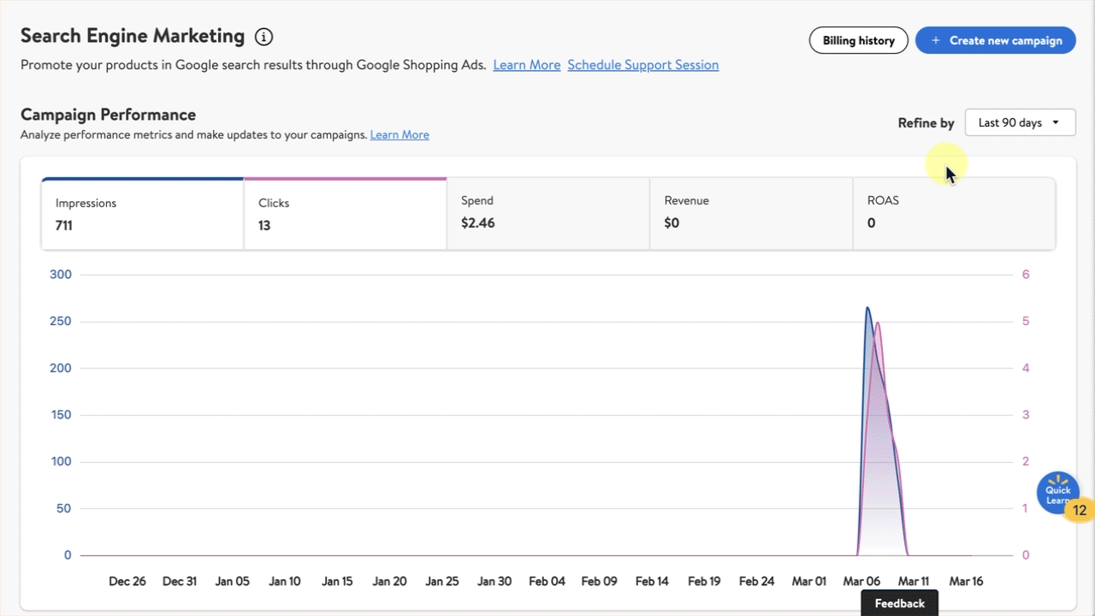
Task: Select the ROAS metric tab
Action: pyautogui.click(x=954, y=214)
